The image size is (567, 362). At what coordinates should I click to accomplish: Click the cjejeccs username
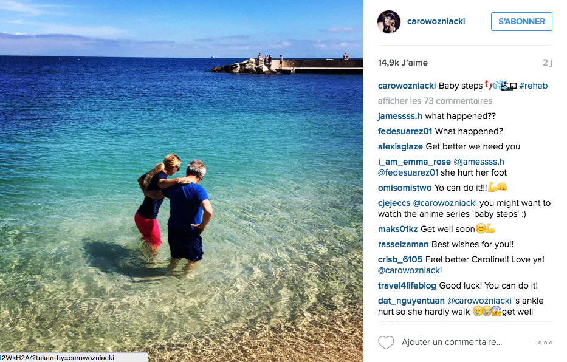click(x=394, y=203)
